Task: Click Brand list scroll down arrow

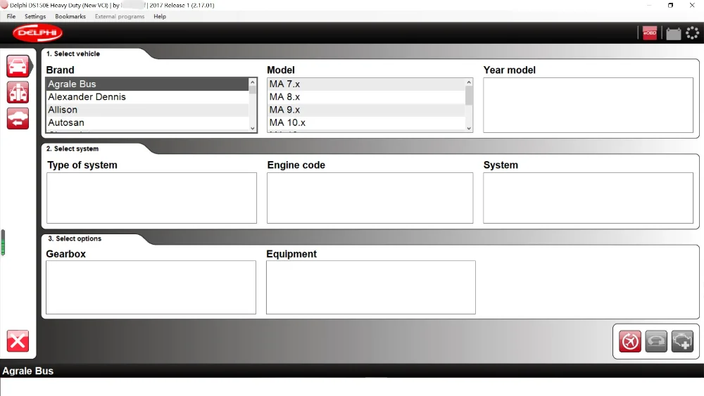Action: pos(253,128)
